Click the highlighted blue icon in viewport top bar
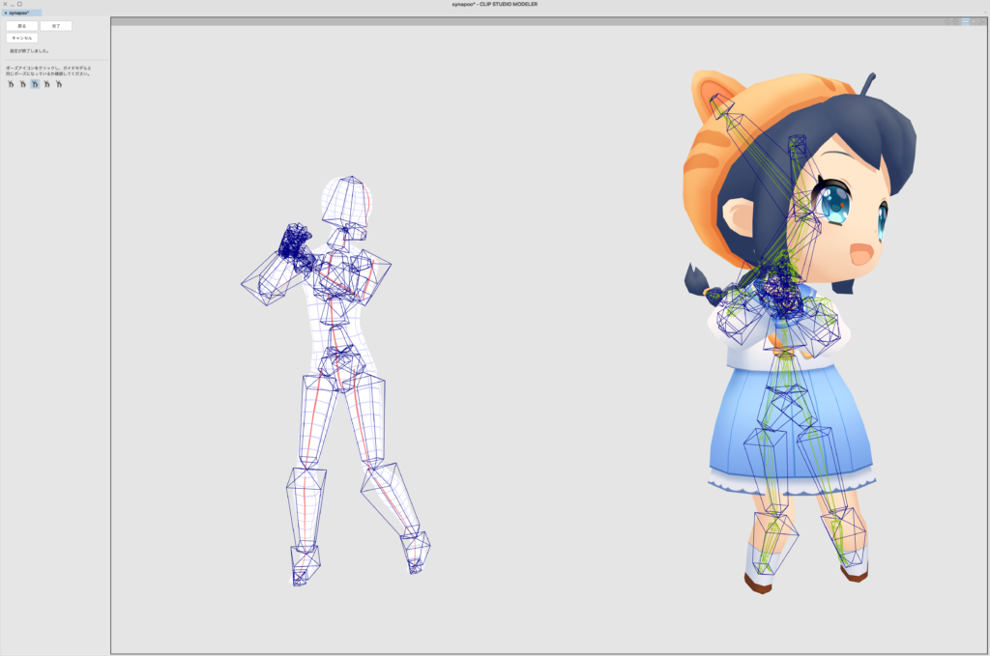This screenshot has width=990, height=656. pos(966,21)
